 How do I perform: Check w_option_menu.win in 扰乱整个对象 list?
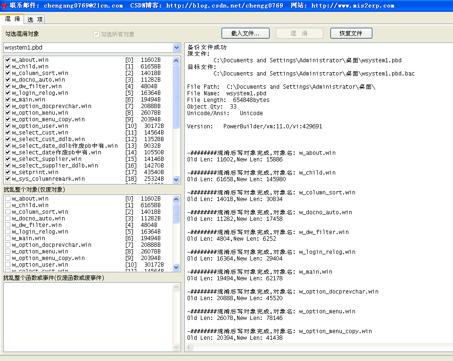click(8, 252)
